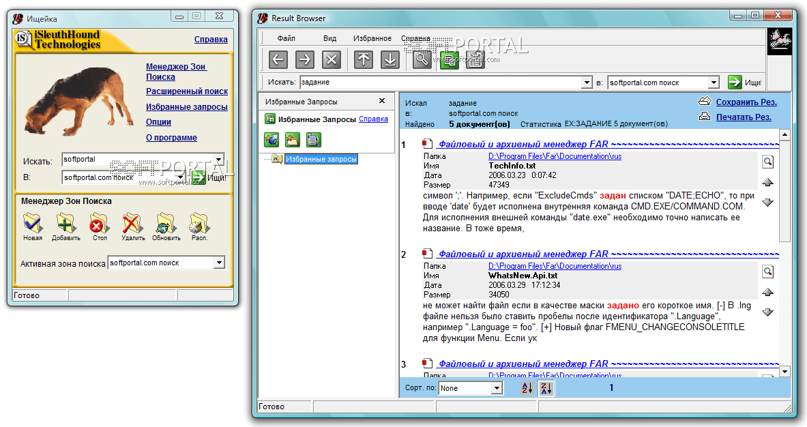Image resolution: width=807 pixels, height=427 pixels.
Task: Open folder path link of TechInfo.txt
Action: [555, 156]
